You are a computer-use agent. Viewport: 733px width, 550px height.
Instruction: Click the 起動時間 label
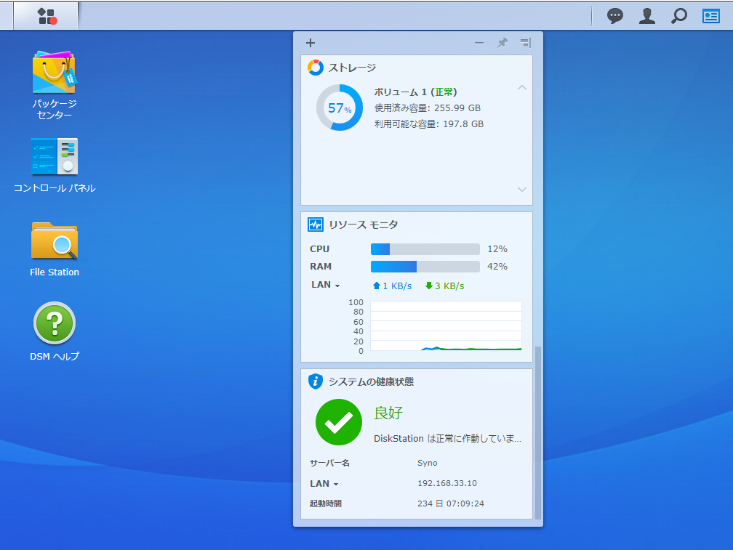[325, 504]
